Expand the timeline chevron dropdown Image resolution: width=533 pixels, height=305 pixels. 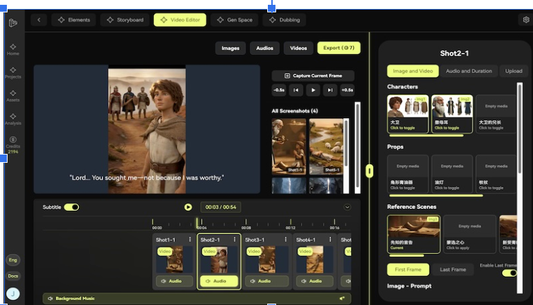[x=347, y=207]
